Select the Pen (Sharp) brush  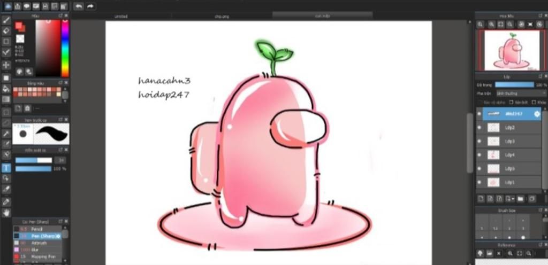(38, 236)
